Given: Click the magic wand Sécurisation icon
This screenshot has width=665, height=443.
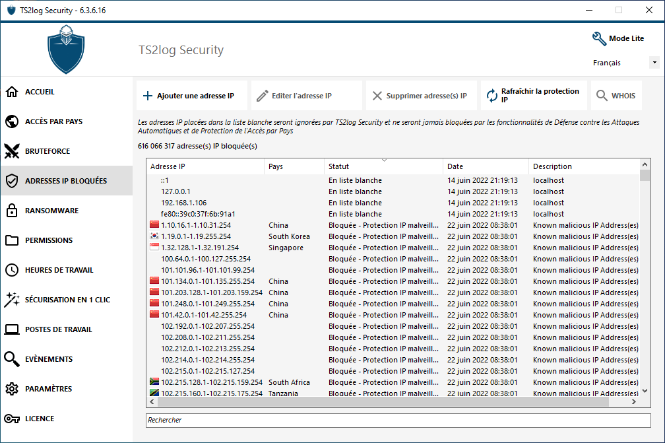Looking at the screenshot, I should click(12, 300).
